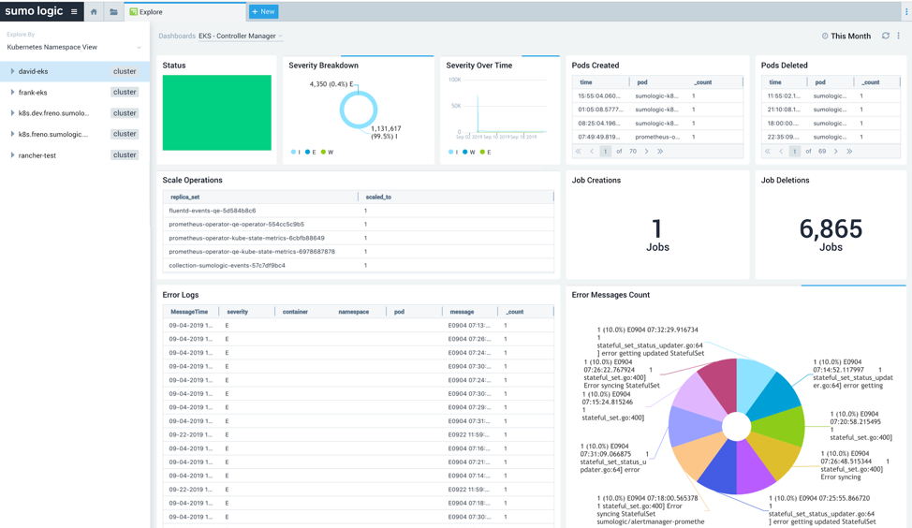Click the donut chart in Severity Breakdown
This screenshot has width=912, height=528.
point(359,110)
